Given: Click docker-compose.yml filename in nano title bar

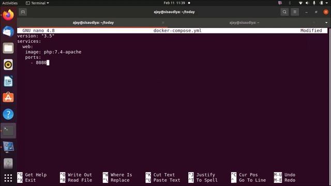Looking at the screenshot, I should click(177, 30).
